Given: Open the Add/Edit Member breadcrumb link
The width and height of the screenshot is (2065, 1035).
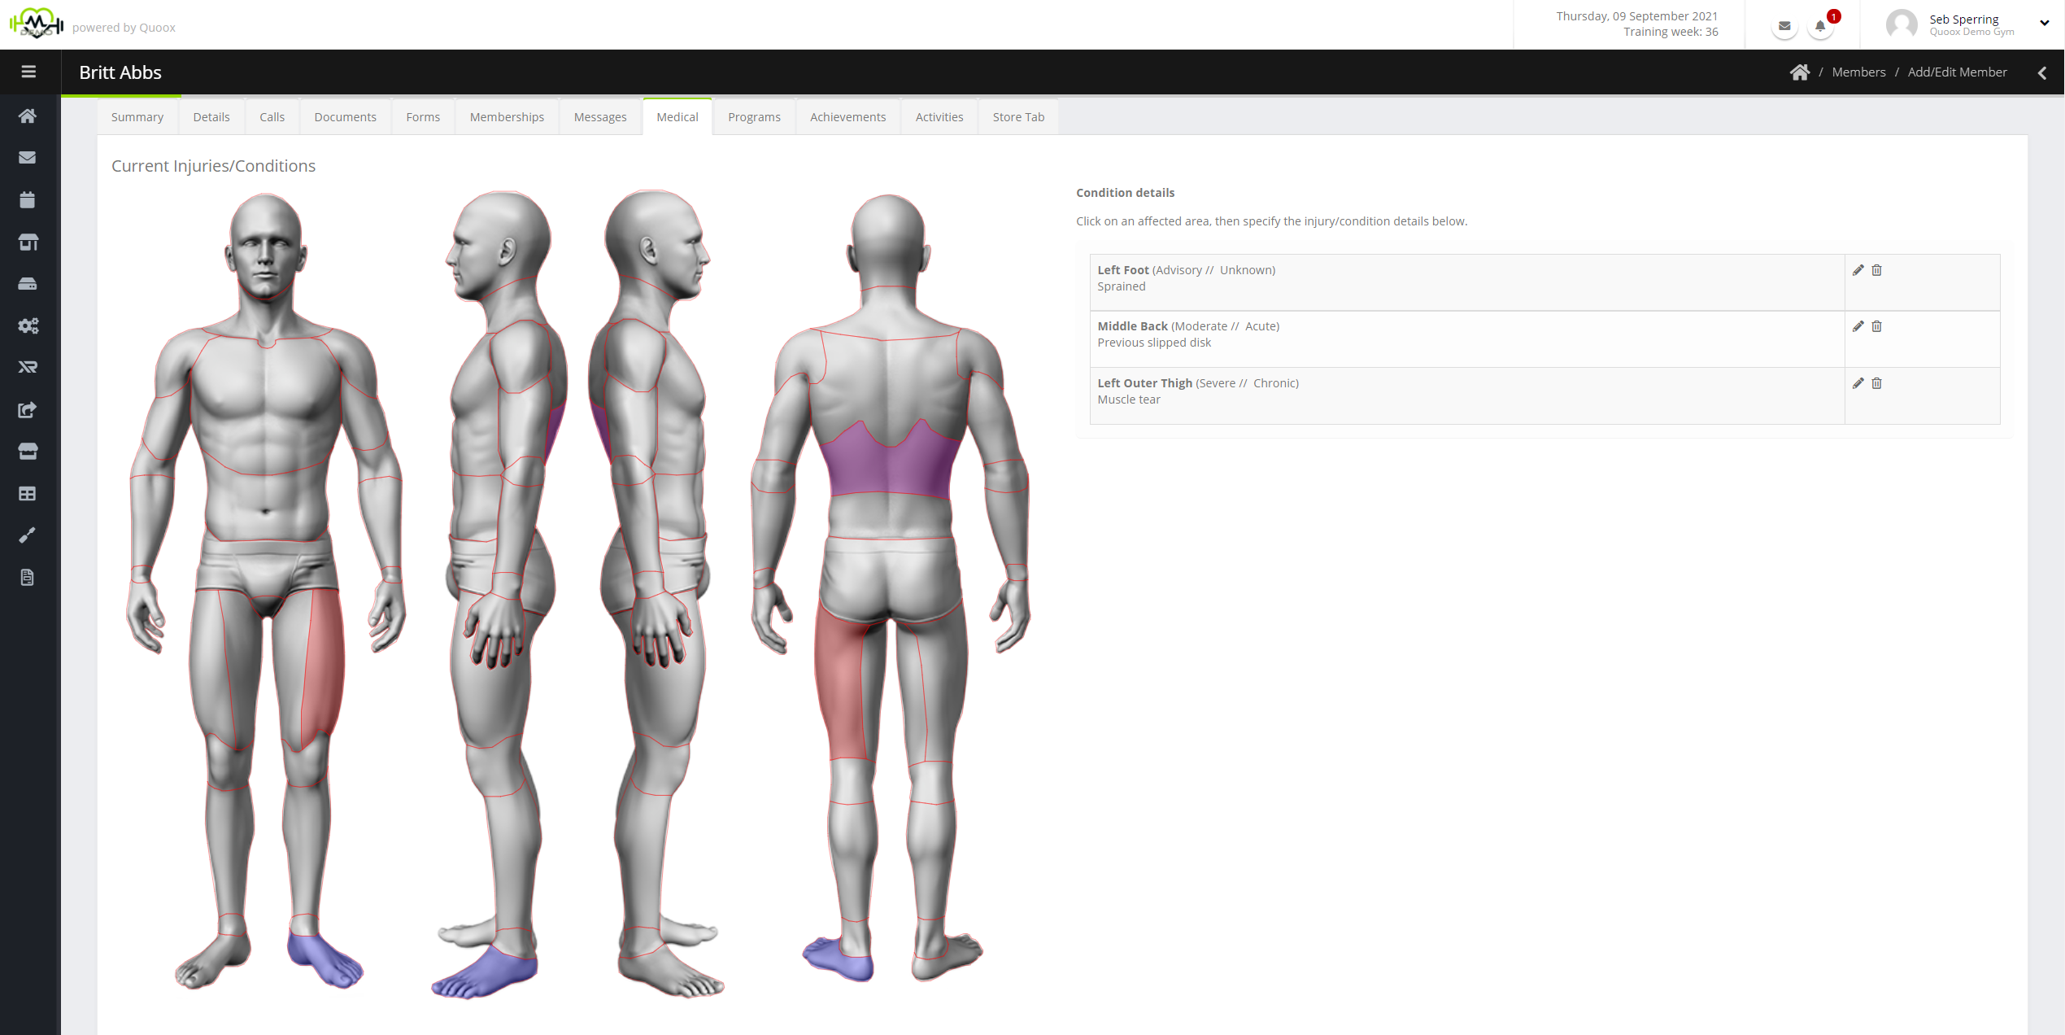Looking at the screenshot, I should (x=1957, y=72).
